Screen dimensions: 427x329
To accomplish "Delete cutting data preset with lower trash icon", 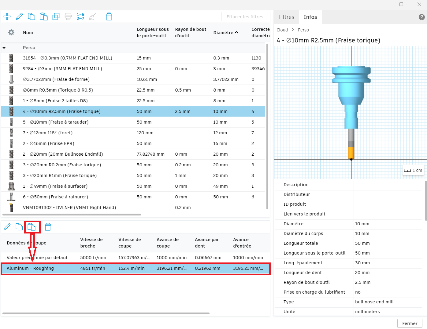I will 48,227.
